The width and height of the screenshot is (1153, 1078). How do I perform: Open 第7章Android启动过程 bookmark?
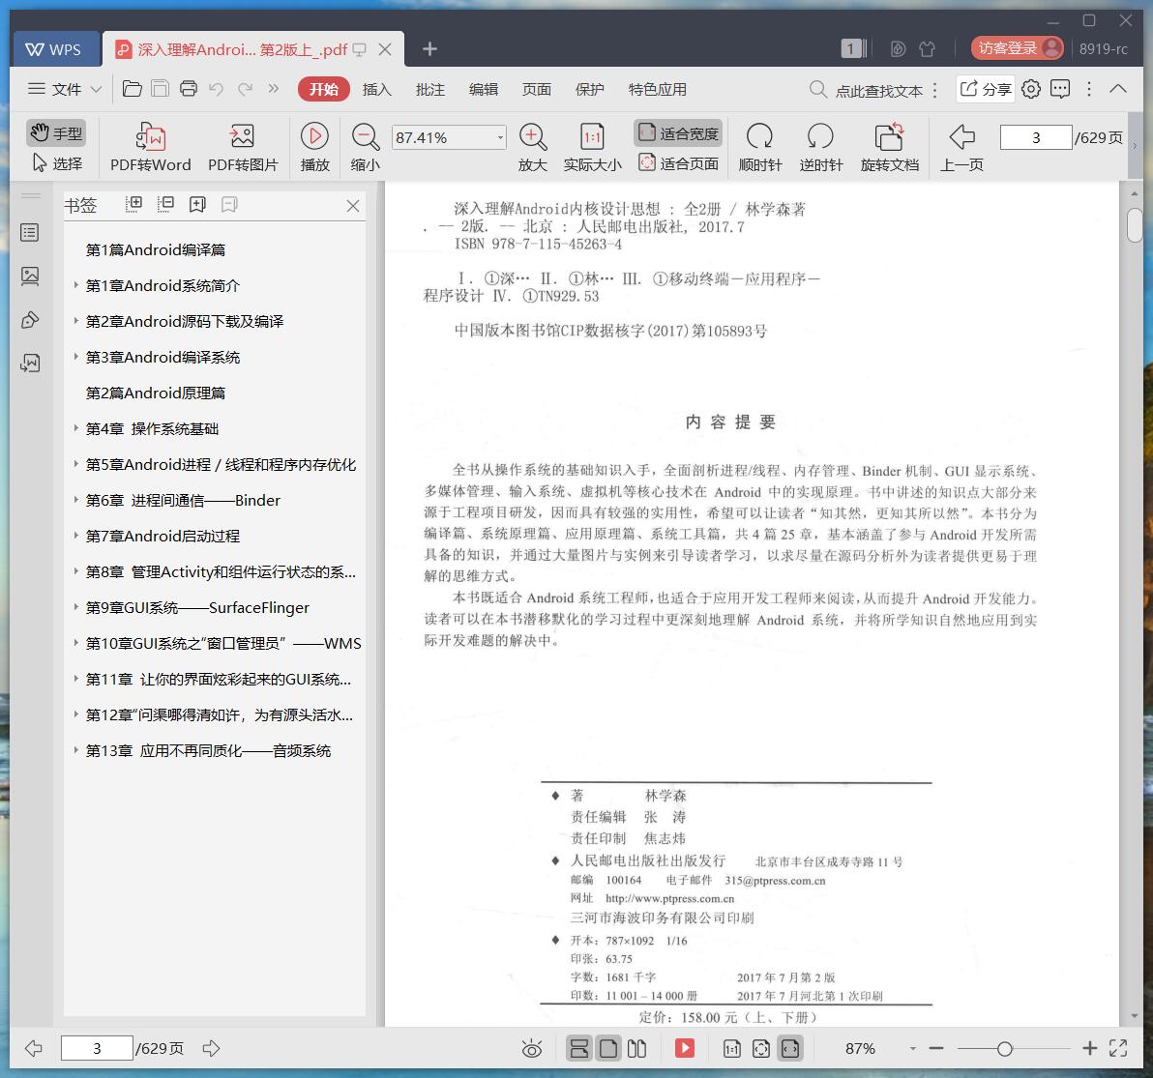[163, 536]
